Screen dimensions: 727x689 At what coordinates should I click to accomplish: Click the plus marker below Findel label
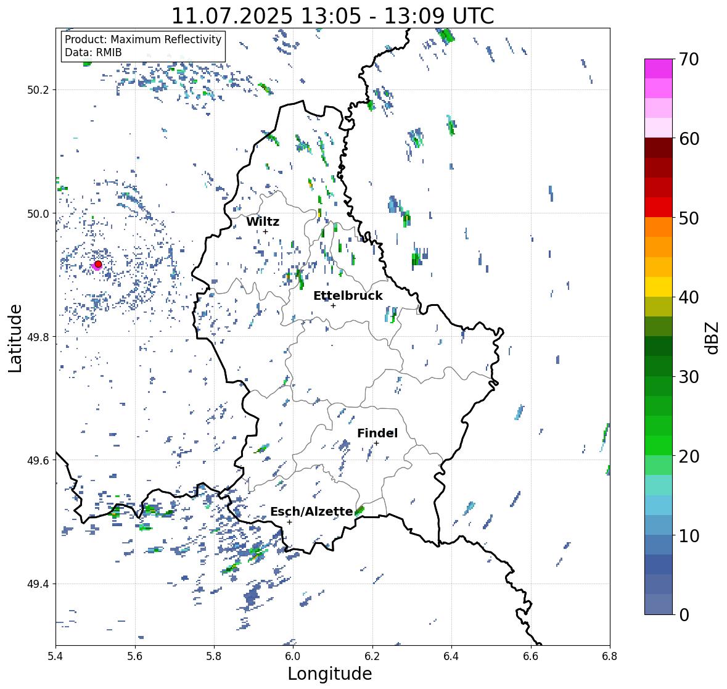377,444
